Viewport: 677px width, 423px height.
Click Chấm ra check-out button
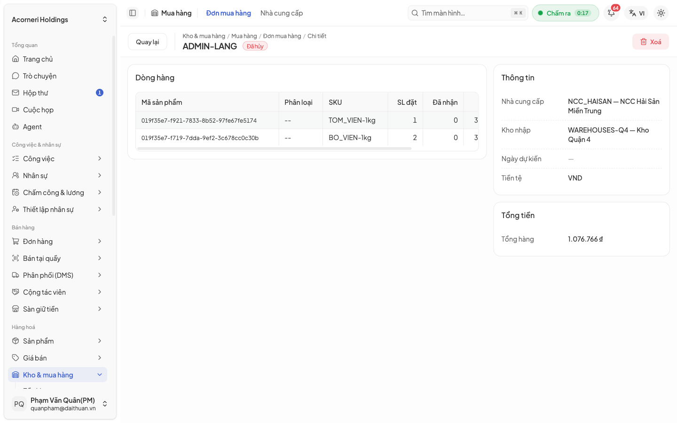pyautogui.click(x=565, y=13)
